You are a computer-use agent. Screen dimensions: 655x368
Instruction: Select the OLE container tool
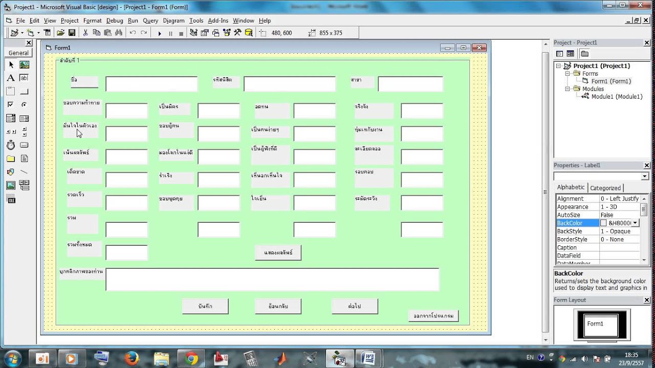point(11,198)
